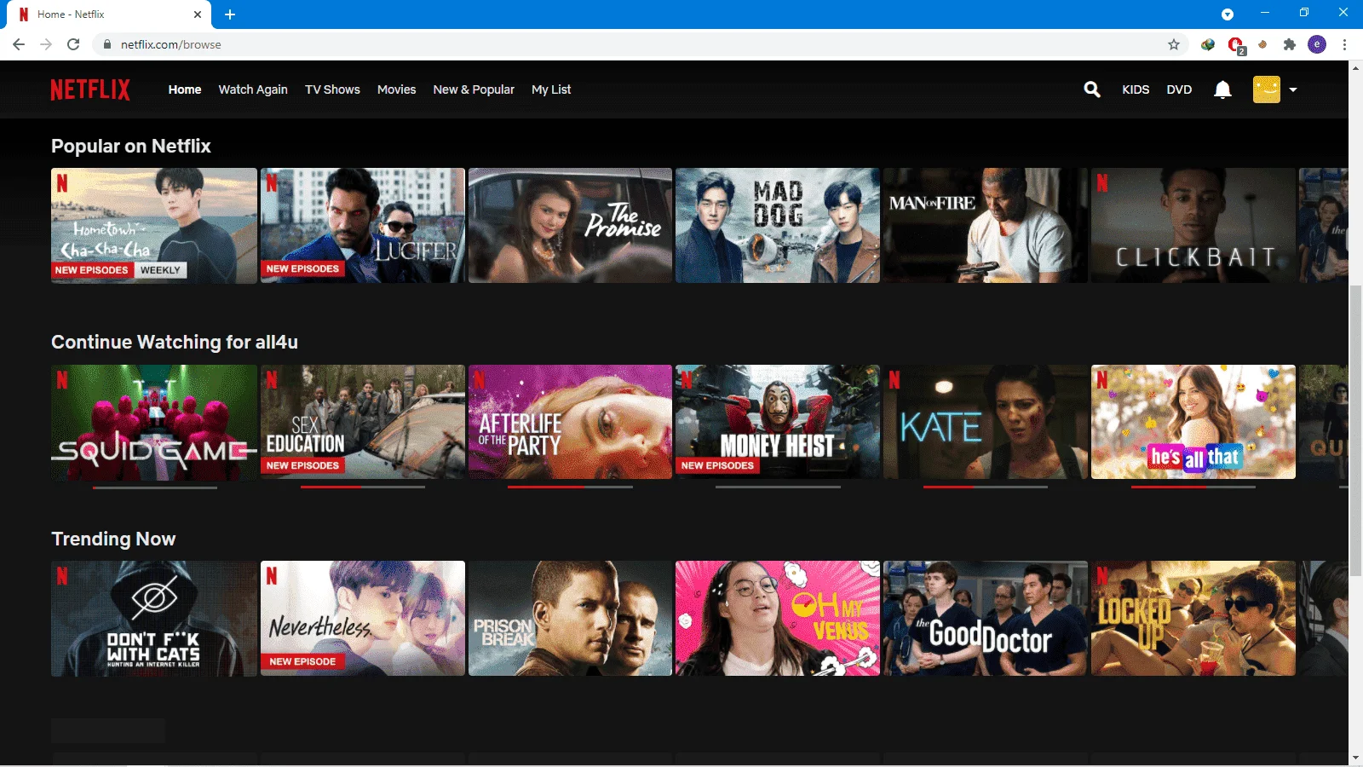The width and height of the screenshot is (1363, 767).
Task: Click the Netflix logo
Action: [90, 89]
